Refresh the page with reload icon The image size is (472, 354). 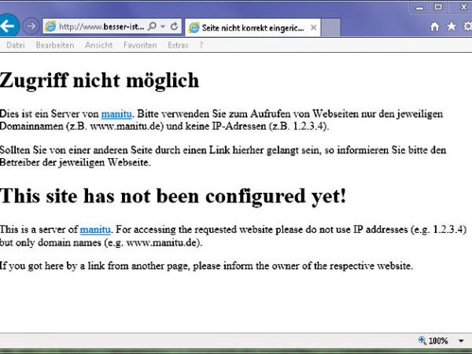(174, 27)
